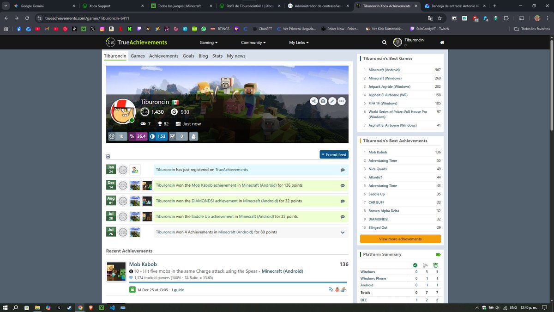This screenshot has width=554, height=312.
Task: Click the pencil edit icon on banner
Action: tap(332, 101)
